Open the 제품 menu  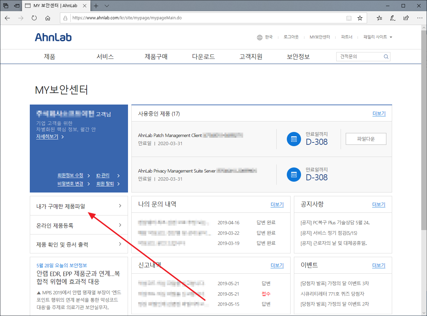[49, 57]
